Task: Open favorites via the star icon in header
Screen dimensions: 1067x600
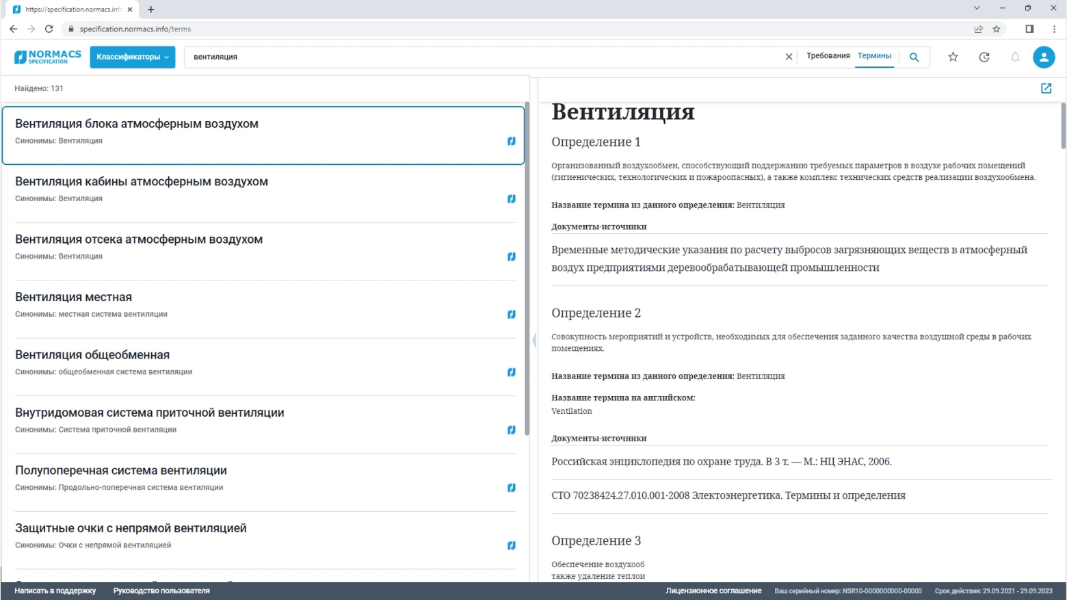Action: click(953, 57)
